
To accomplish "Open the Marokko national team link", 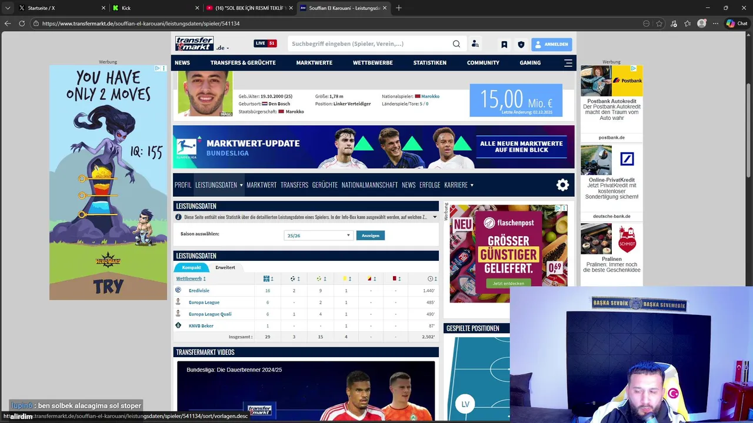I will (430, 96).
